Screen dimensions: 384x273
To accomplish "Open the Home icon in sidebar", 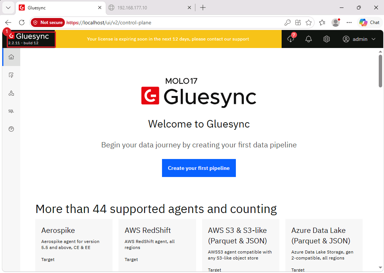I will click(x=11, y=57).
